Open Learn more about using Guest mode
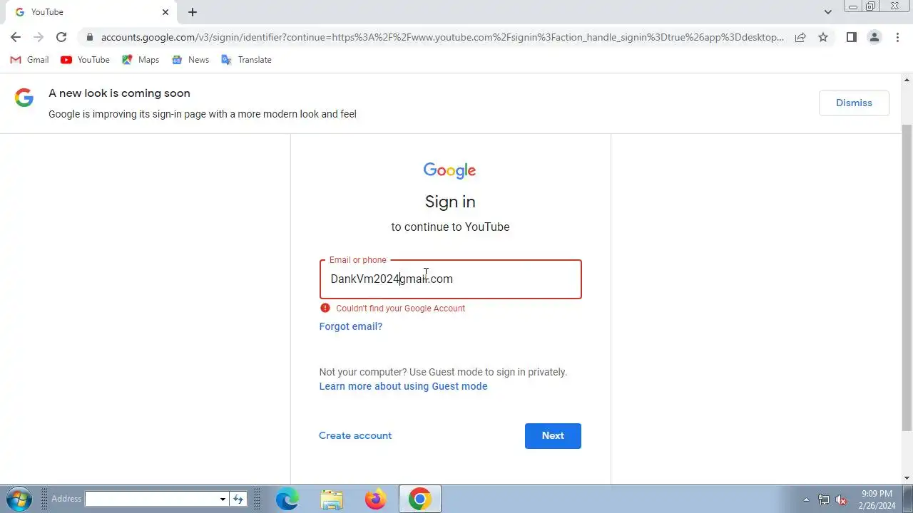 pyautogui.click(x=403, y=386)
